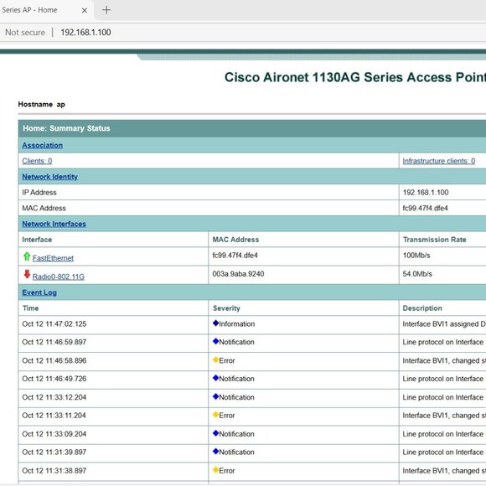Click the Oct 12 11:33:11.204 time entry
Viewport: 486px width, 486px height.
(x=54, y=416)
